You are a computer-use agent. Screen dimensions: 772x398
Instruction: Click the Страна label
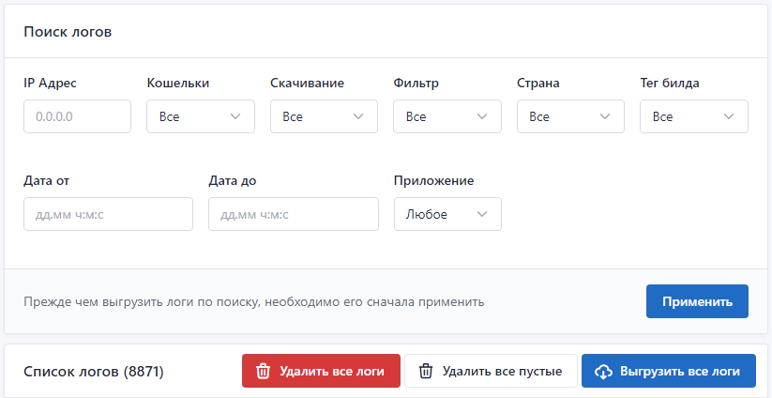coord(538,84)
